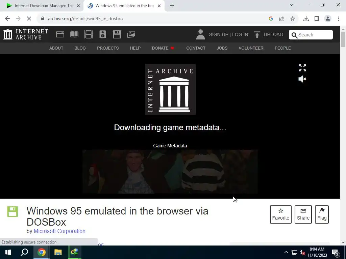Toggle the emulator mute speaker icon
Viewport: 346px width, 259px height.
[302, 79]
